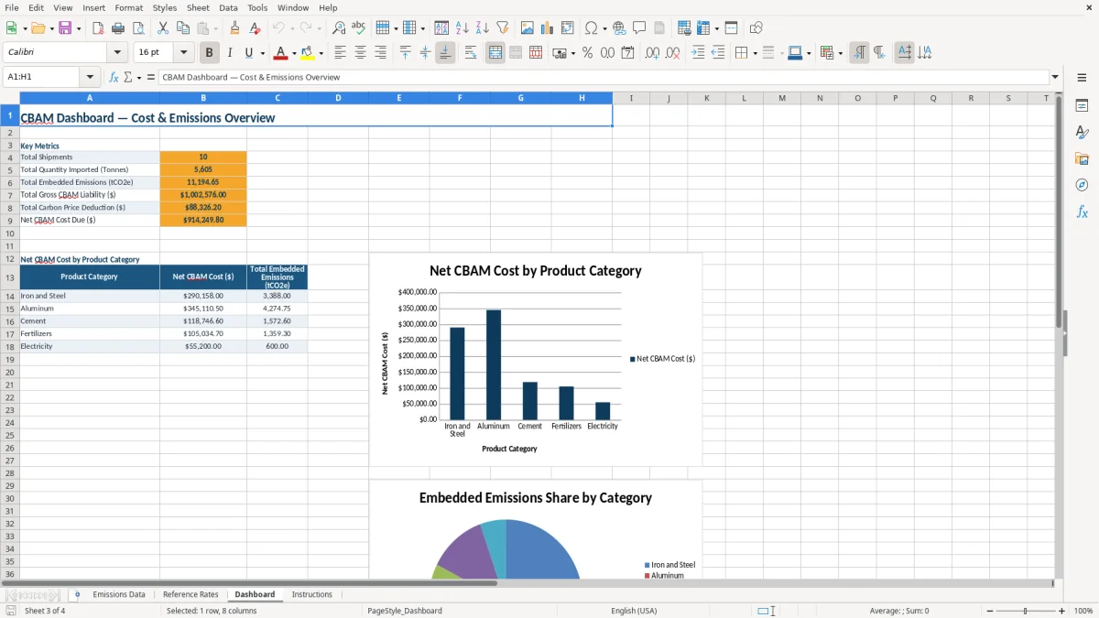Add a decimal place to the number format
This screenshot has width=1099, height=618.
653,53
